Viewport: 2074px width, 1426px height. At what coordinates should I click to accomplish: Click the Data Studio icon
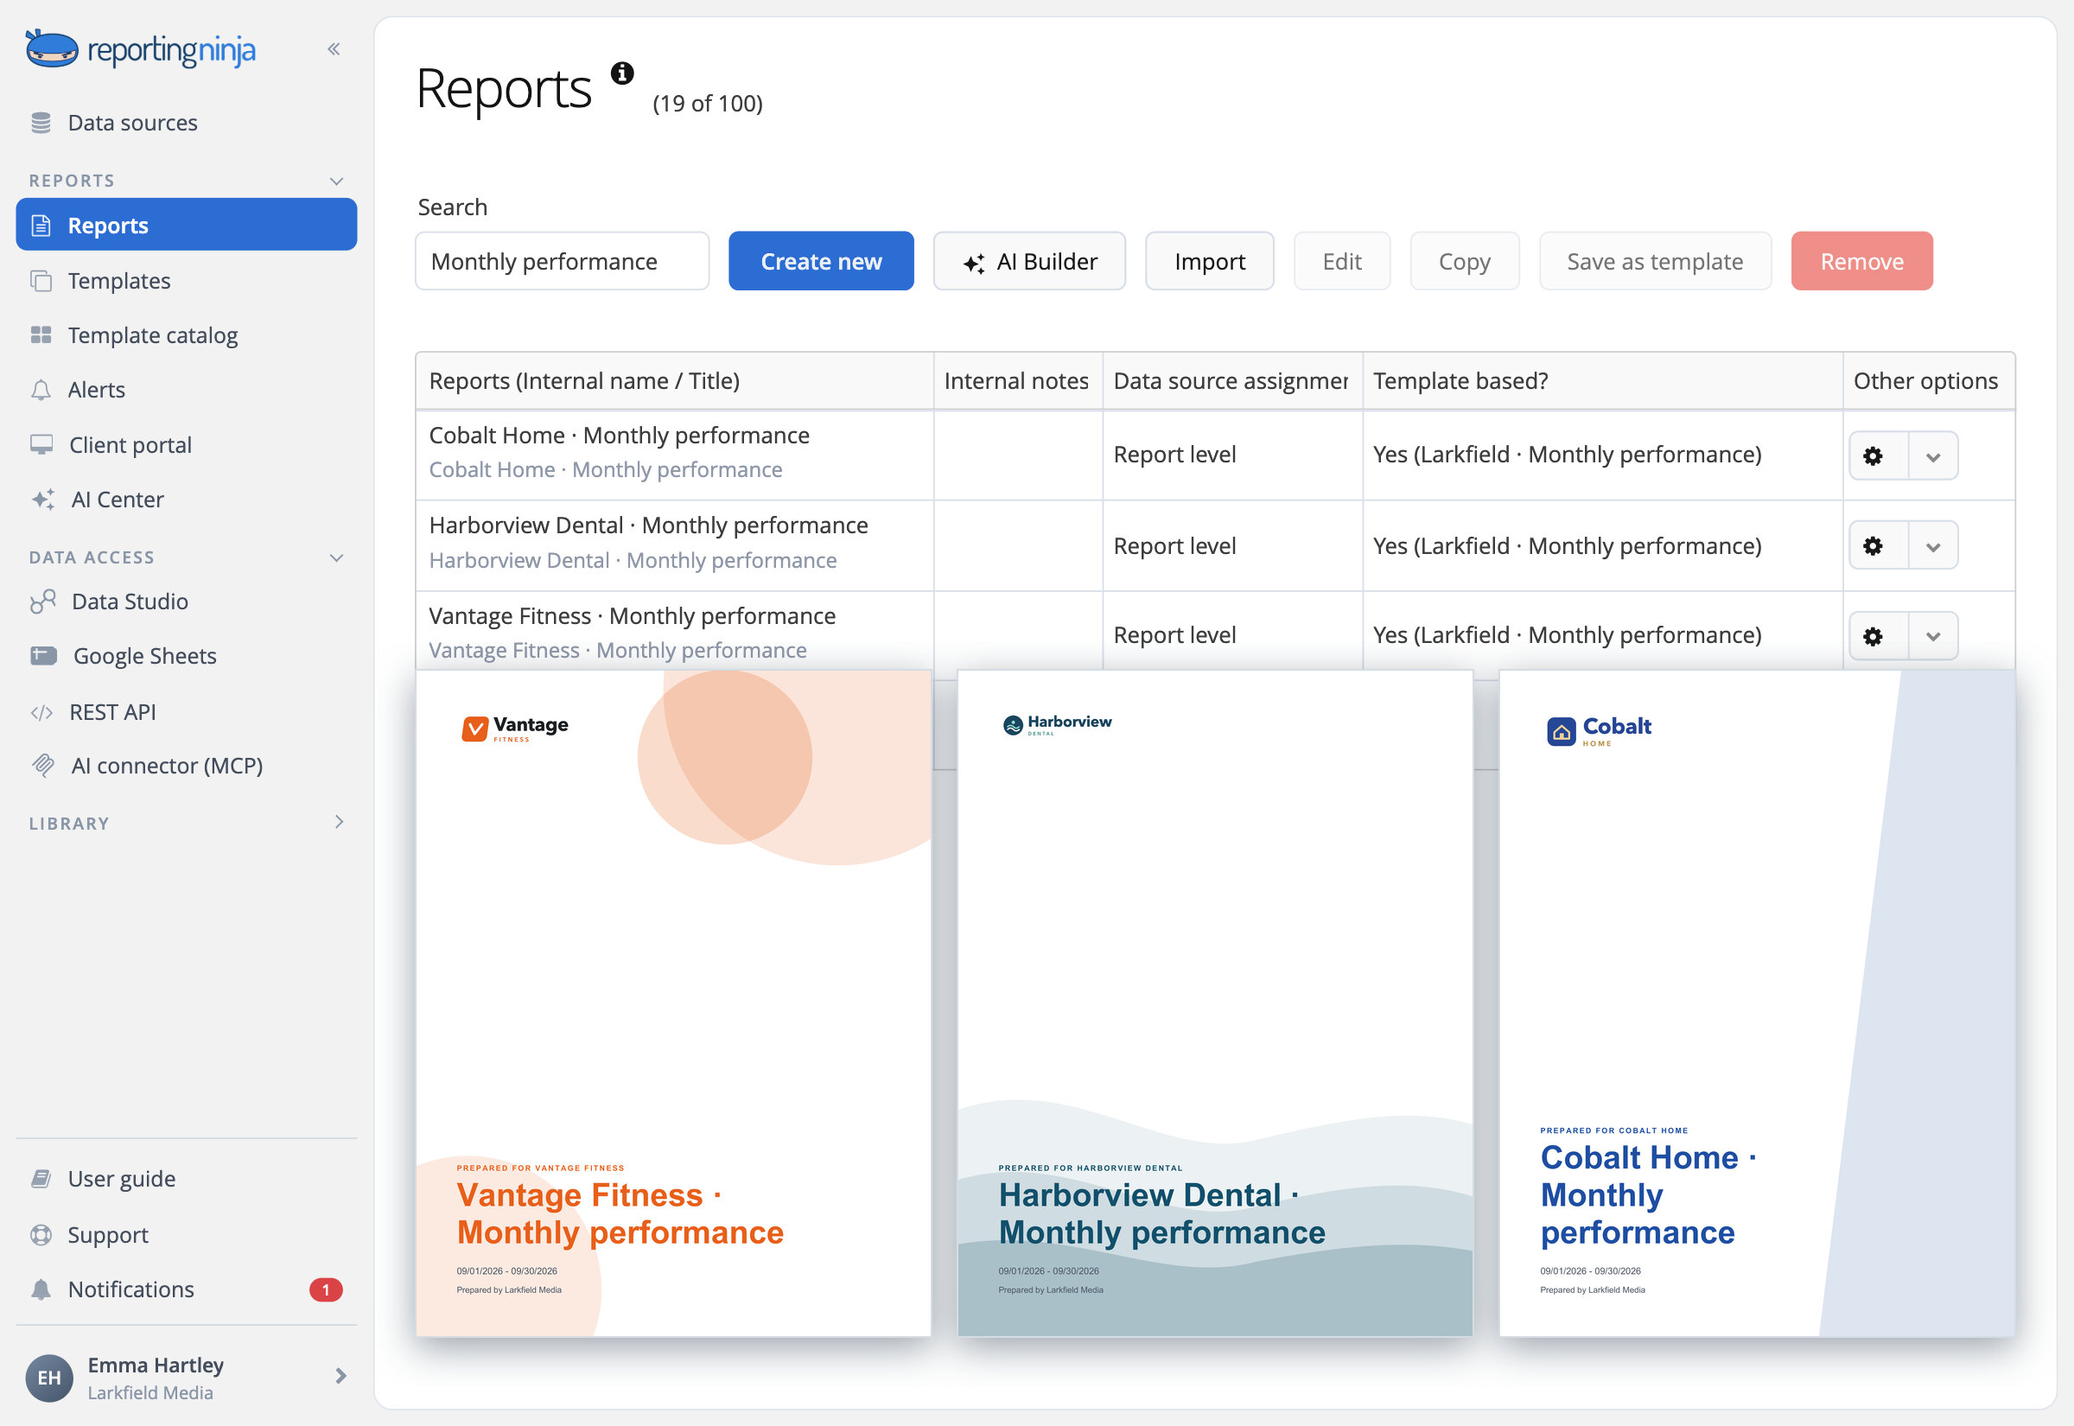coord(42,602)
